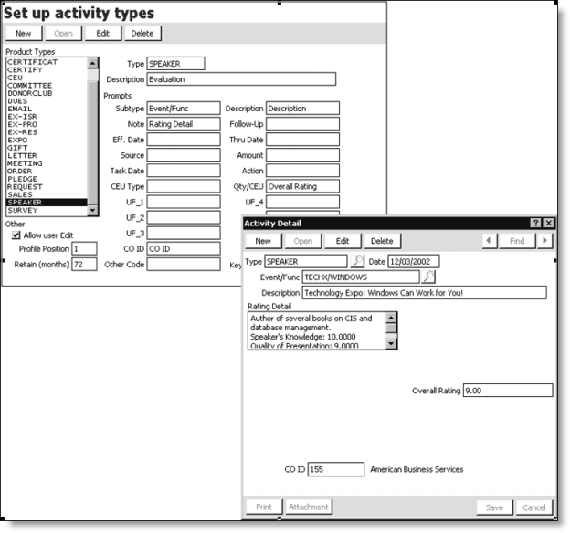The image size is (570, 533).
Task: Toggle the Allow user Edit checkbox
Action: [16, 235]
